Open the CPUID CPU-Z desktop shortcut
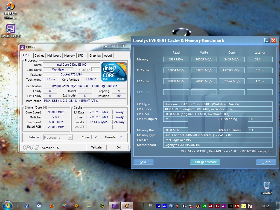Image resolution: width=280 pixels, height=210 pixels. pos(11,31)
